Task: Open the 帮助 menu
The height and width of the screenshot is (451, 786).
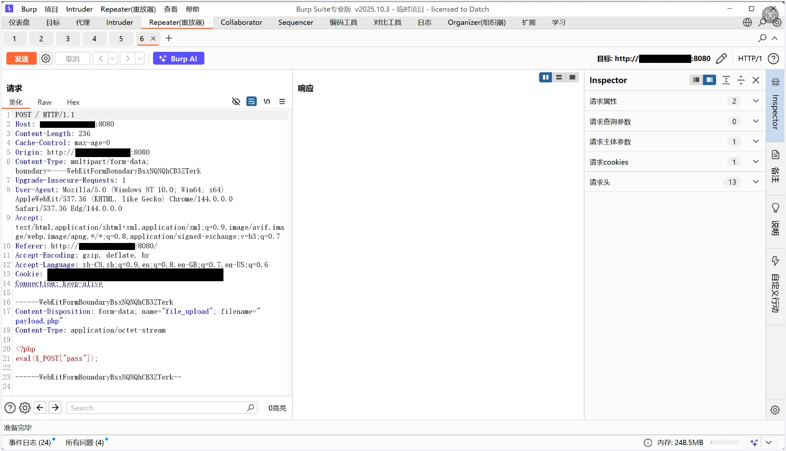Action: click(193, 9)
